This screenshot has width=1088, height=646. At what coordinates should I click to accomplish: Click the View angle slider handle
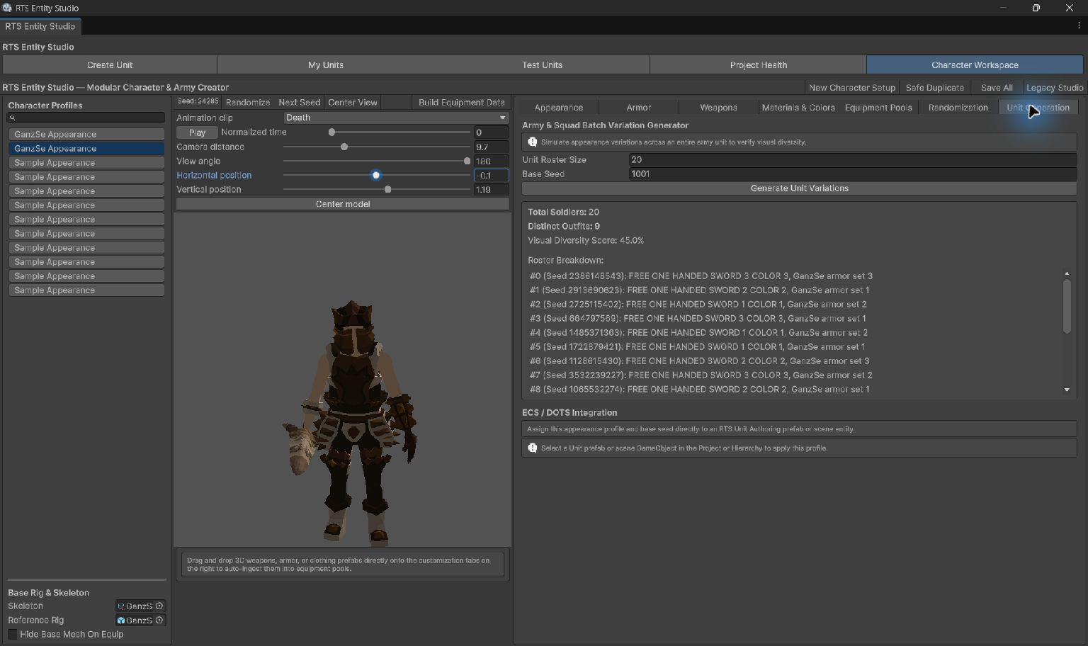pos(467,161)
